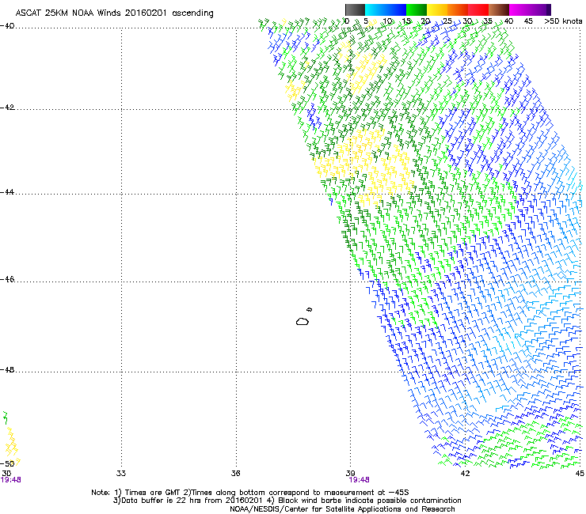The height and width of the screenshot is (514, 586).
Task: Click the chart title 'ASCAT 25KM NOAA Winds 20160201 ascending'
Action: pos(114,13)
